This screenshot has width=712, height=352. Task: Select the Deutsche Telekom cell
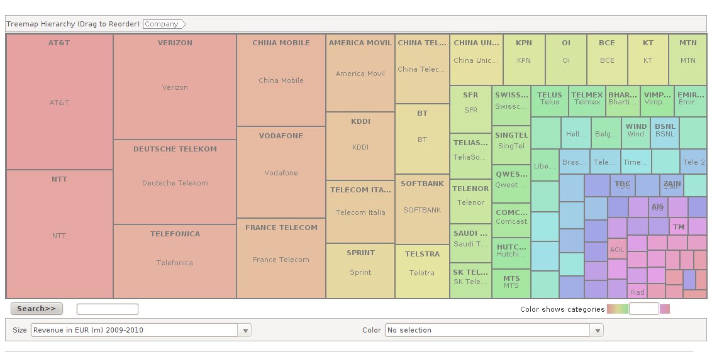point(175,182)
